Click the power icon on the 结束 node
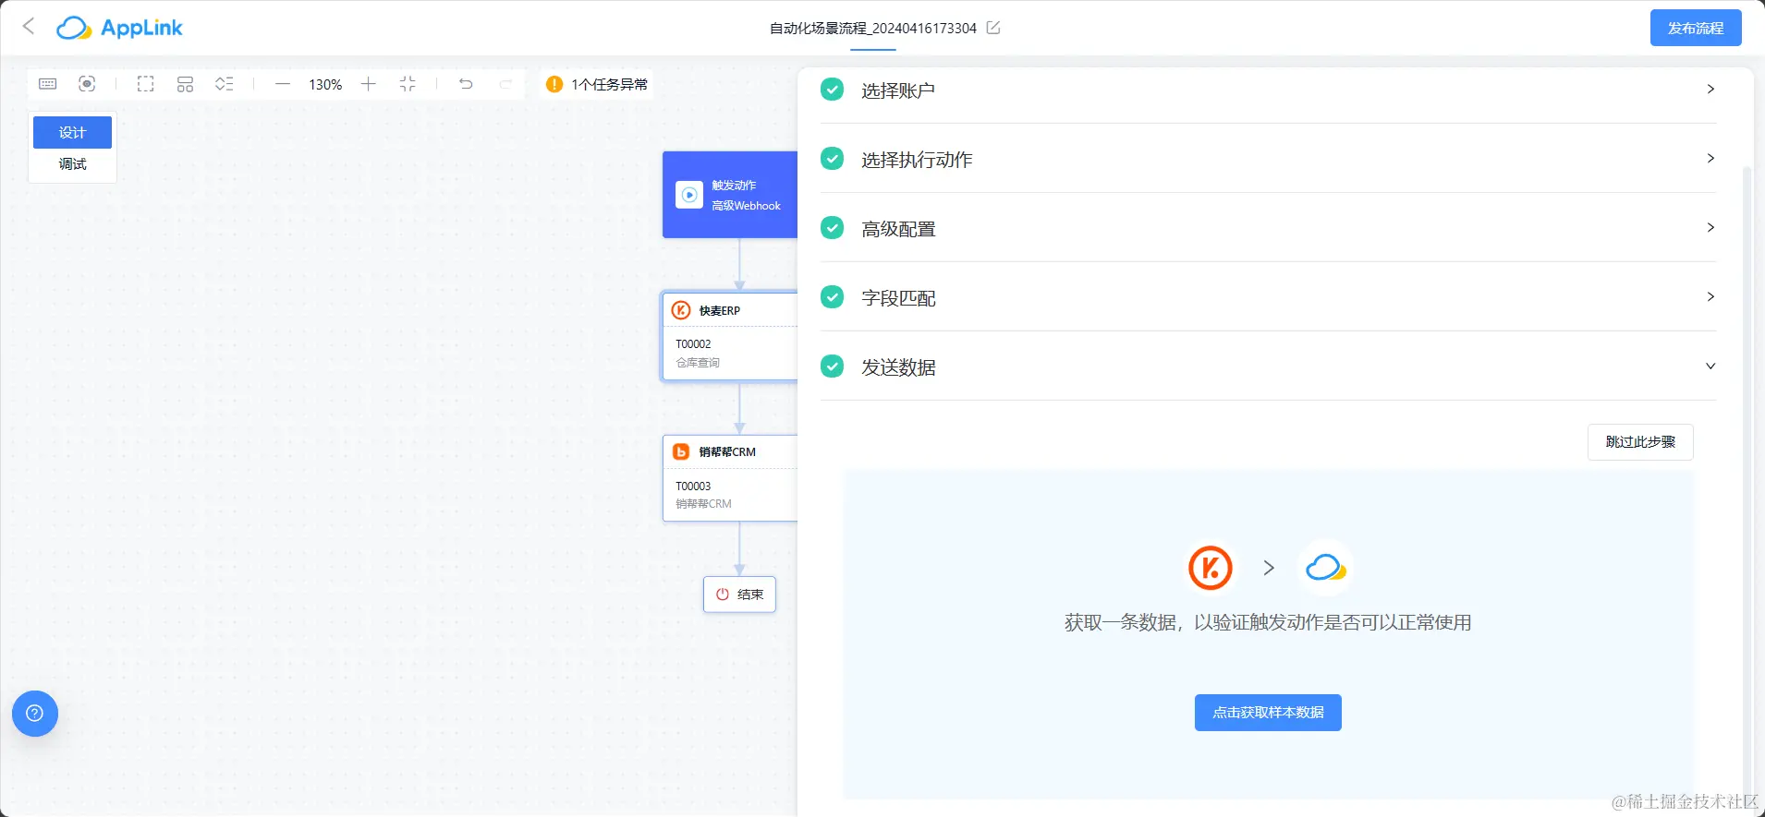The image size is (1765, 817). 723,595
